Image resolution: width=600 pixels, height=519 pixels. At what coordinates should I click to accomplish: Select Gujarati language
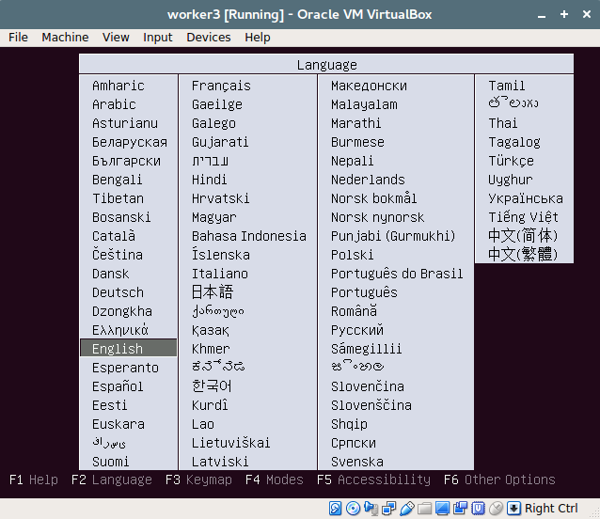point(220,142)
